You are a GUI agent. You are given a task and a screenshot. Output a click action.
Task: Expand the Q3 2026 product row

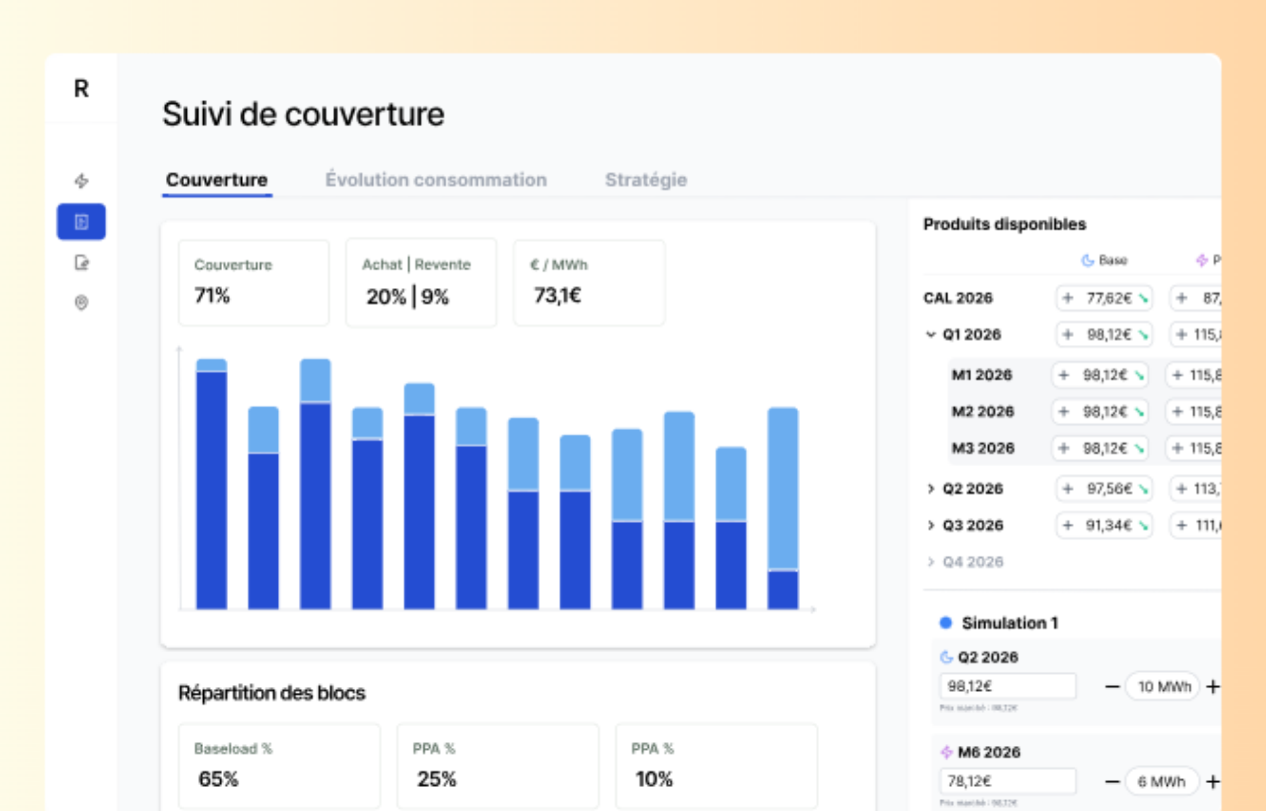tap(931, 526)
